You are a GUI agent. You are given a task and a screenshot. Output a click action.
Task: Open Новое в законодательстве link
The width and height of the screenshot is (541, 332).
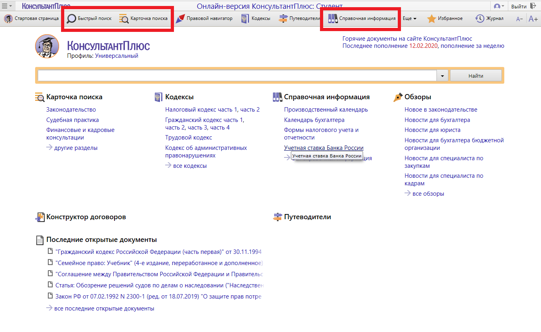pyautogui.click(x=441, y=109)
